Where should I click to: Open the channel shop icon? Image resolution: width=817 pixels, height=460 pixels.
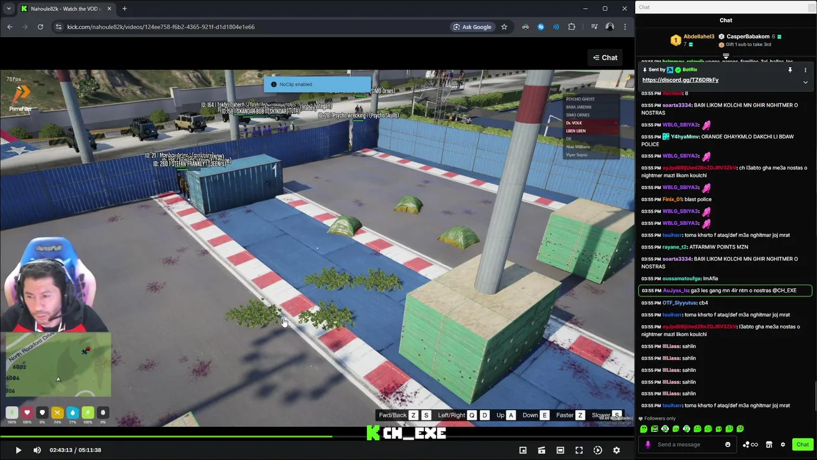(769, 445)
